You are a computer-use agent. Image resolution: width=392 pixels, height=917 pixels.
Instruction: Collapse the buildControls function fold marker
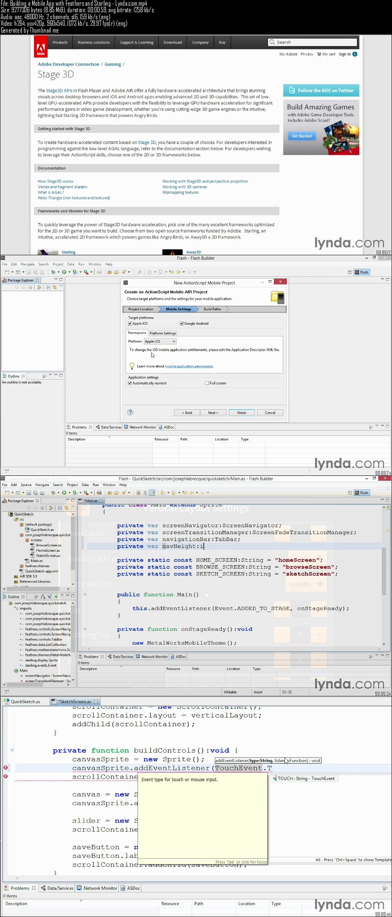12,750
